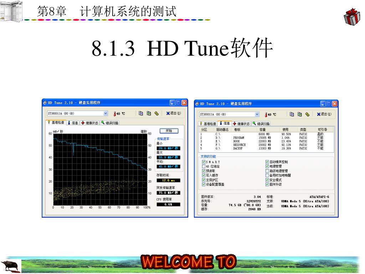Toggle 电源管理 checkbox
The image size is (365, 274).
click(x=267, y=166)
